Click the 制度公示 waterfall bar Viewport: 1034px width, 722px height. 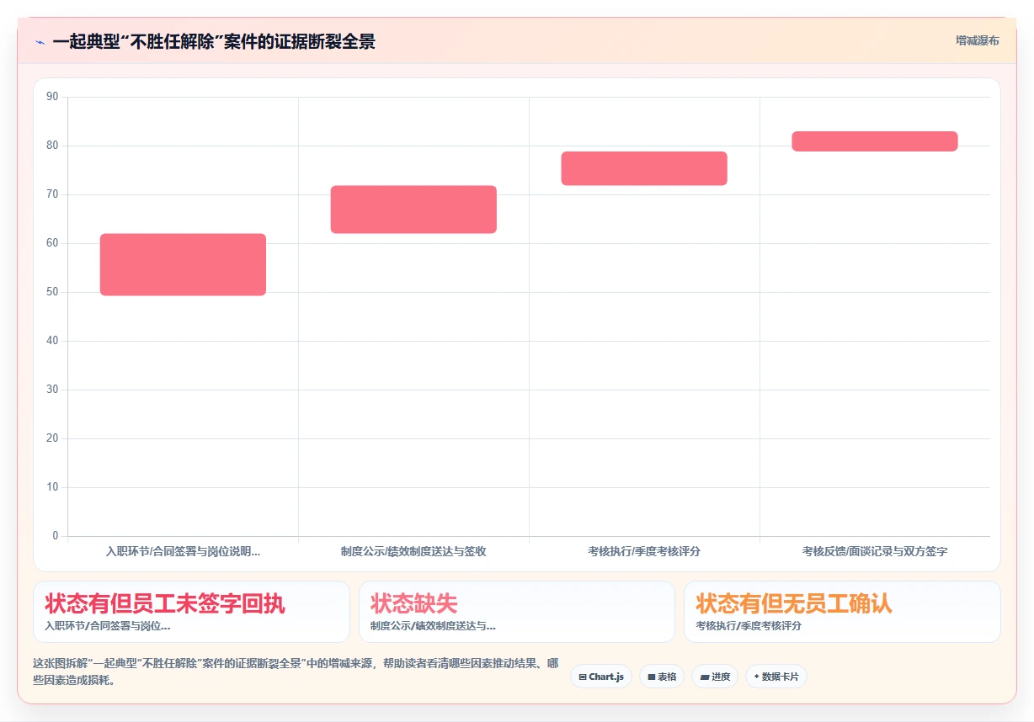(x=413, y=210)
